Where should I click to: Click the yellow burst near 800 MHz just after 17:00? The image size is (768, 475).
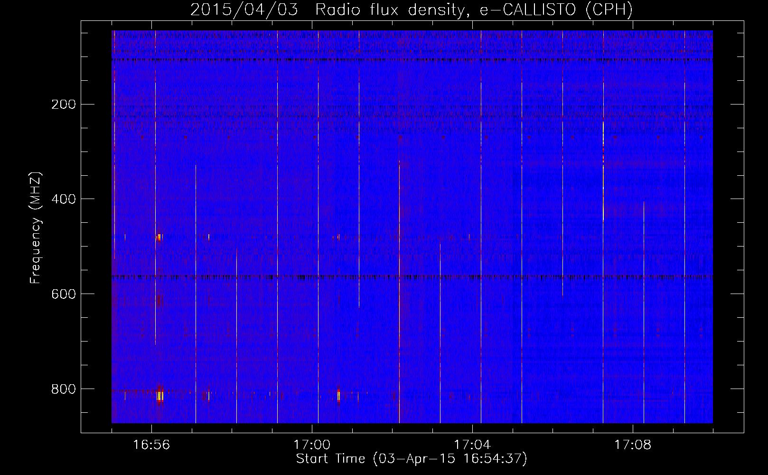[x=338, y=395]
